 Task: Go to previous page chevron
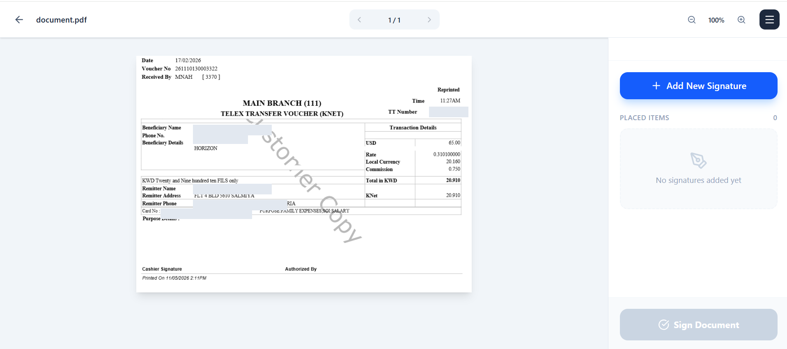359,20
